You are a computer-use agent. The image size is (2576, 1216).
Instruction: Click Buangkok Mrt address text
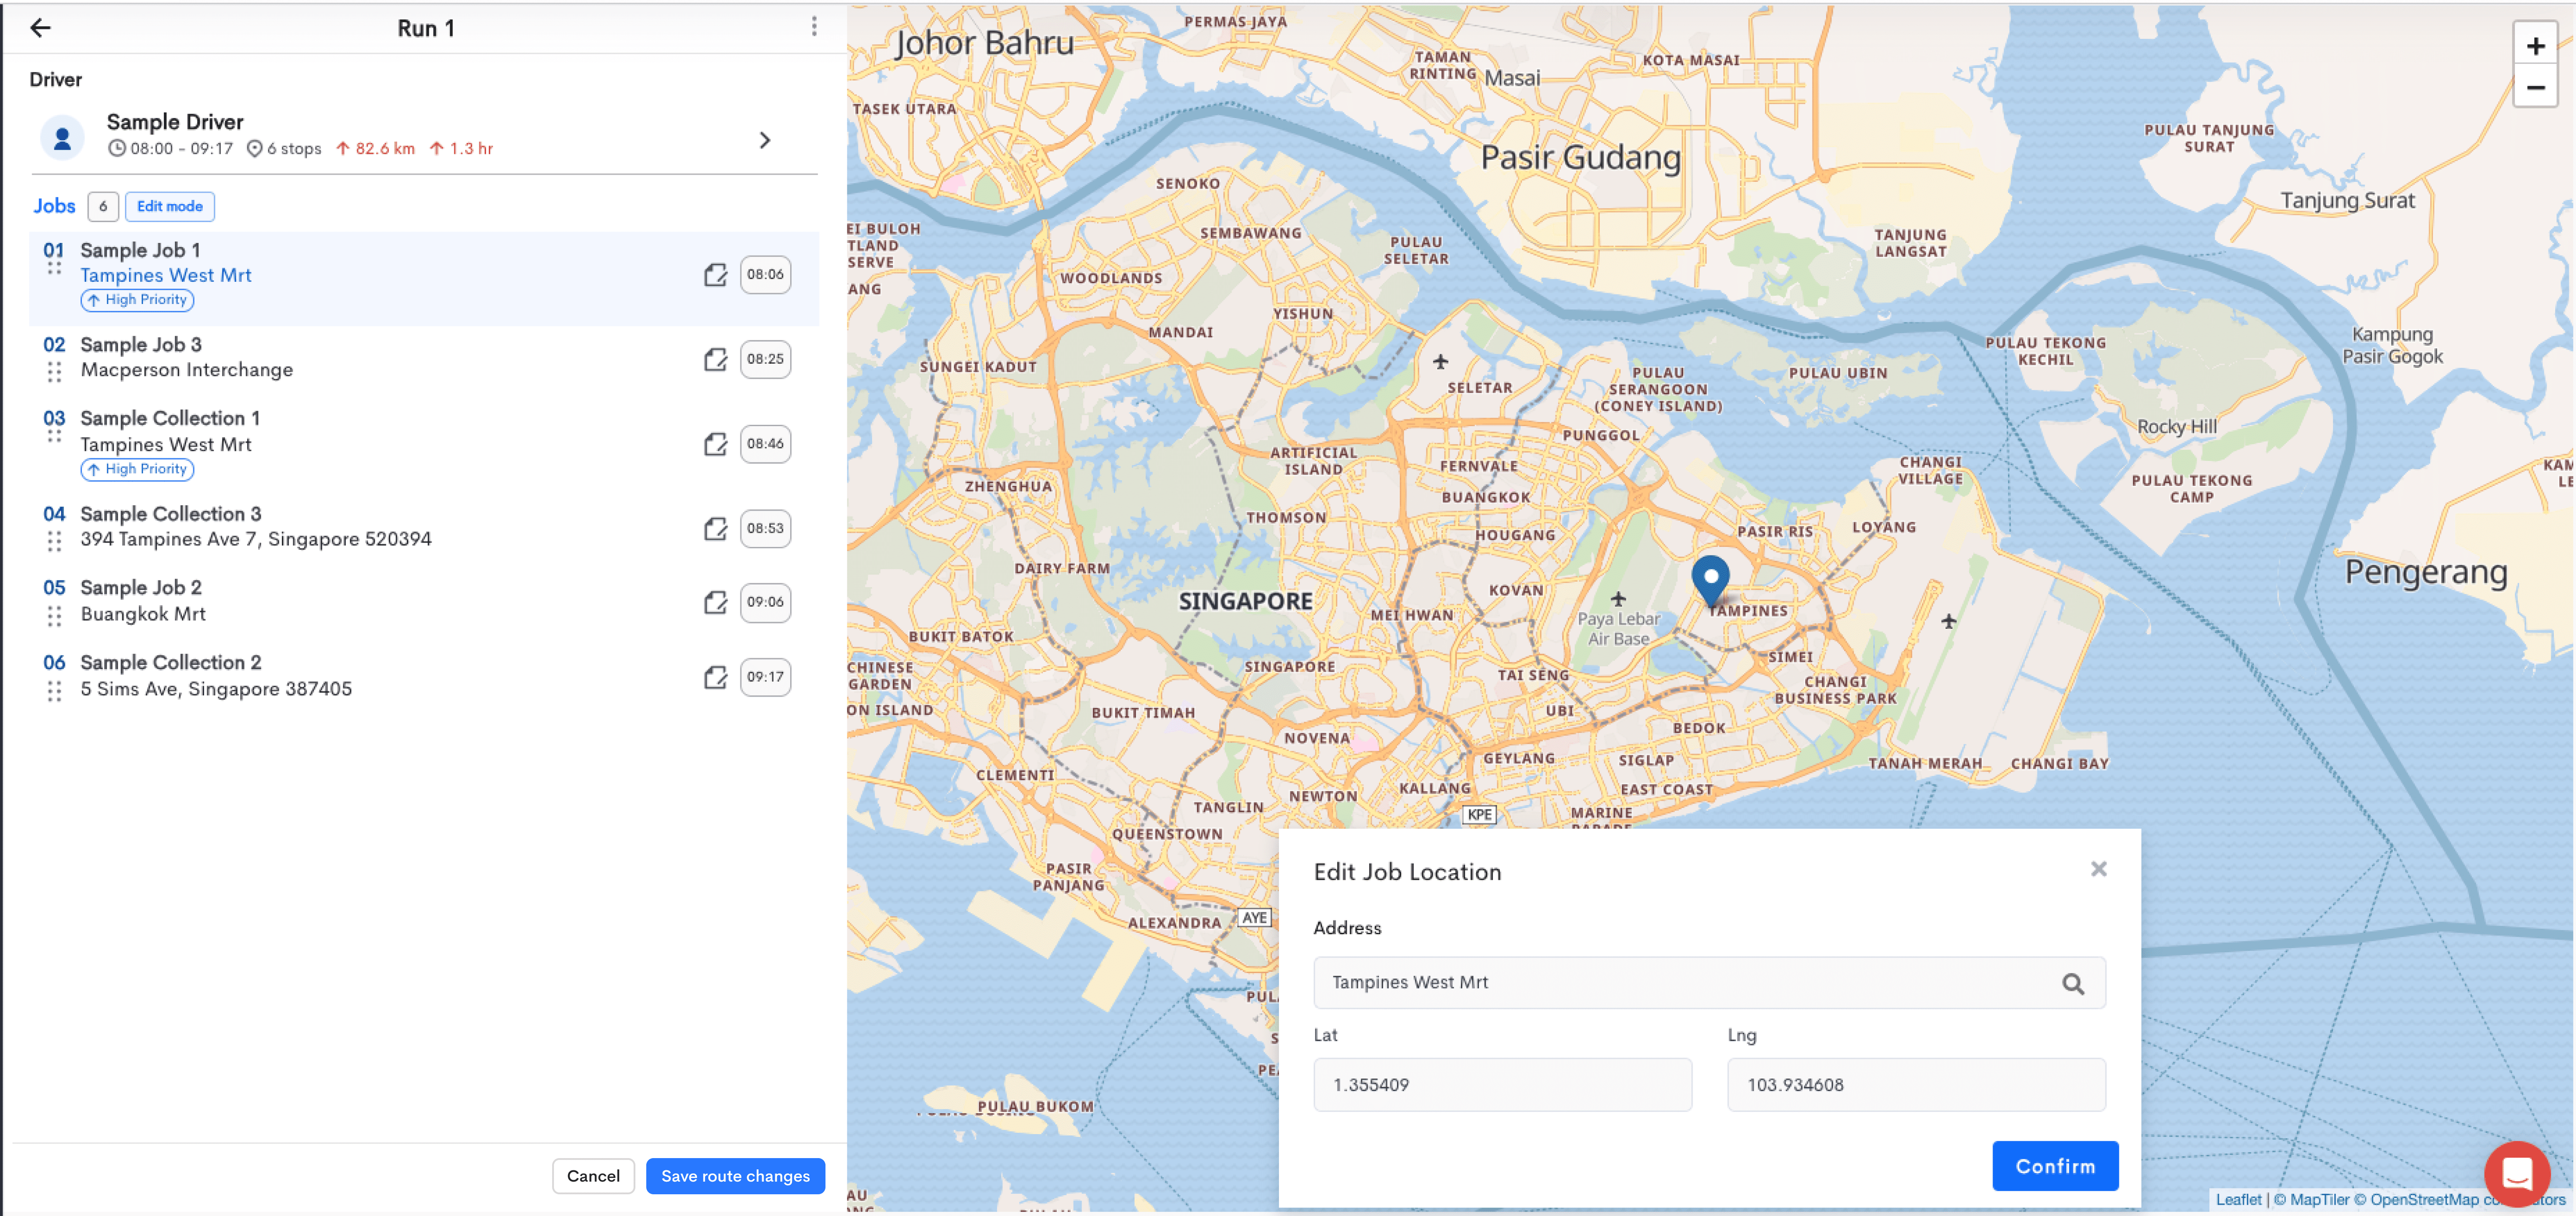143,614
